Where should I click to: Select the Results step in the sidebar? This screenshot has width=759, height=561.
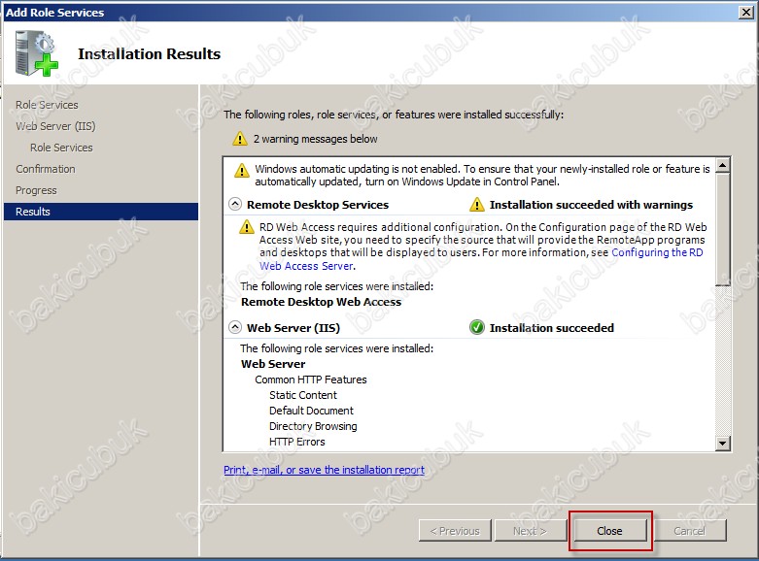101,212
